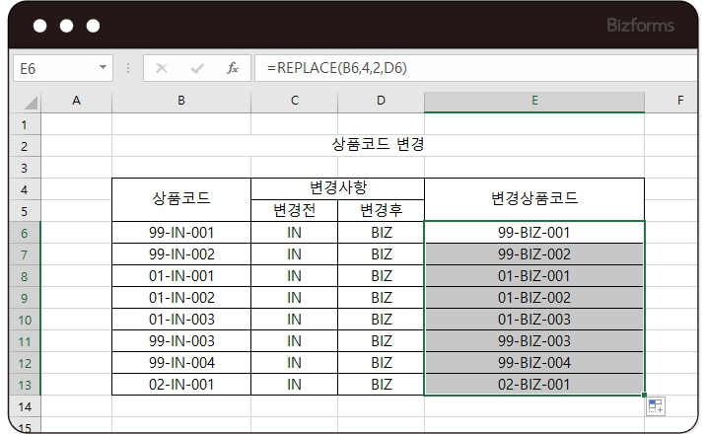Select column F header
Viewport: 705px width, 434px height.
(671, 101)
